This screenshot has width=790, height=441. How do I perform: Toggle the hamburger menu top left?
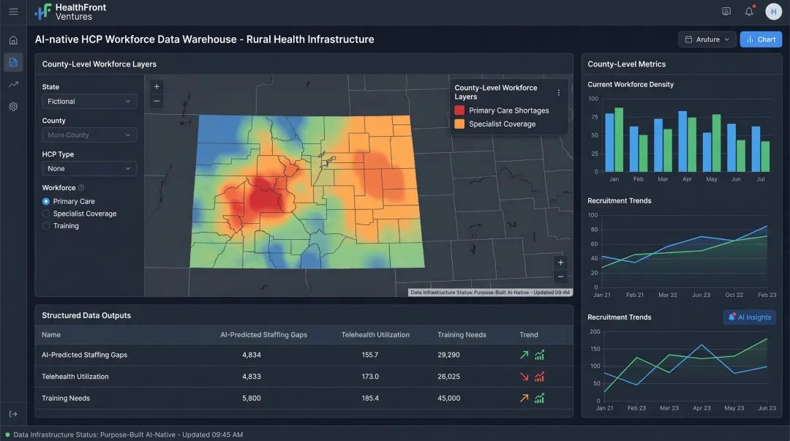tap(12, 11)
